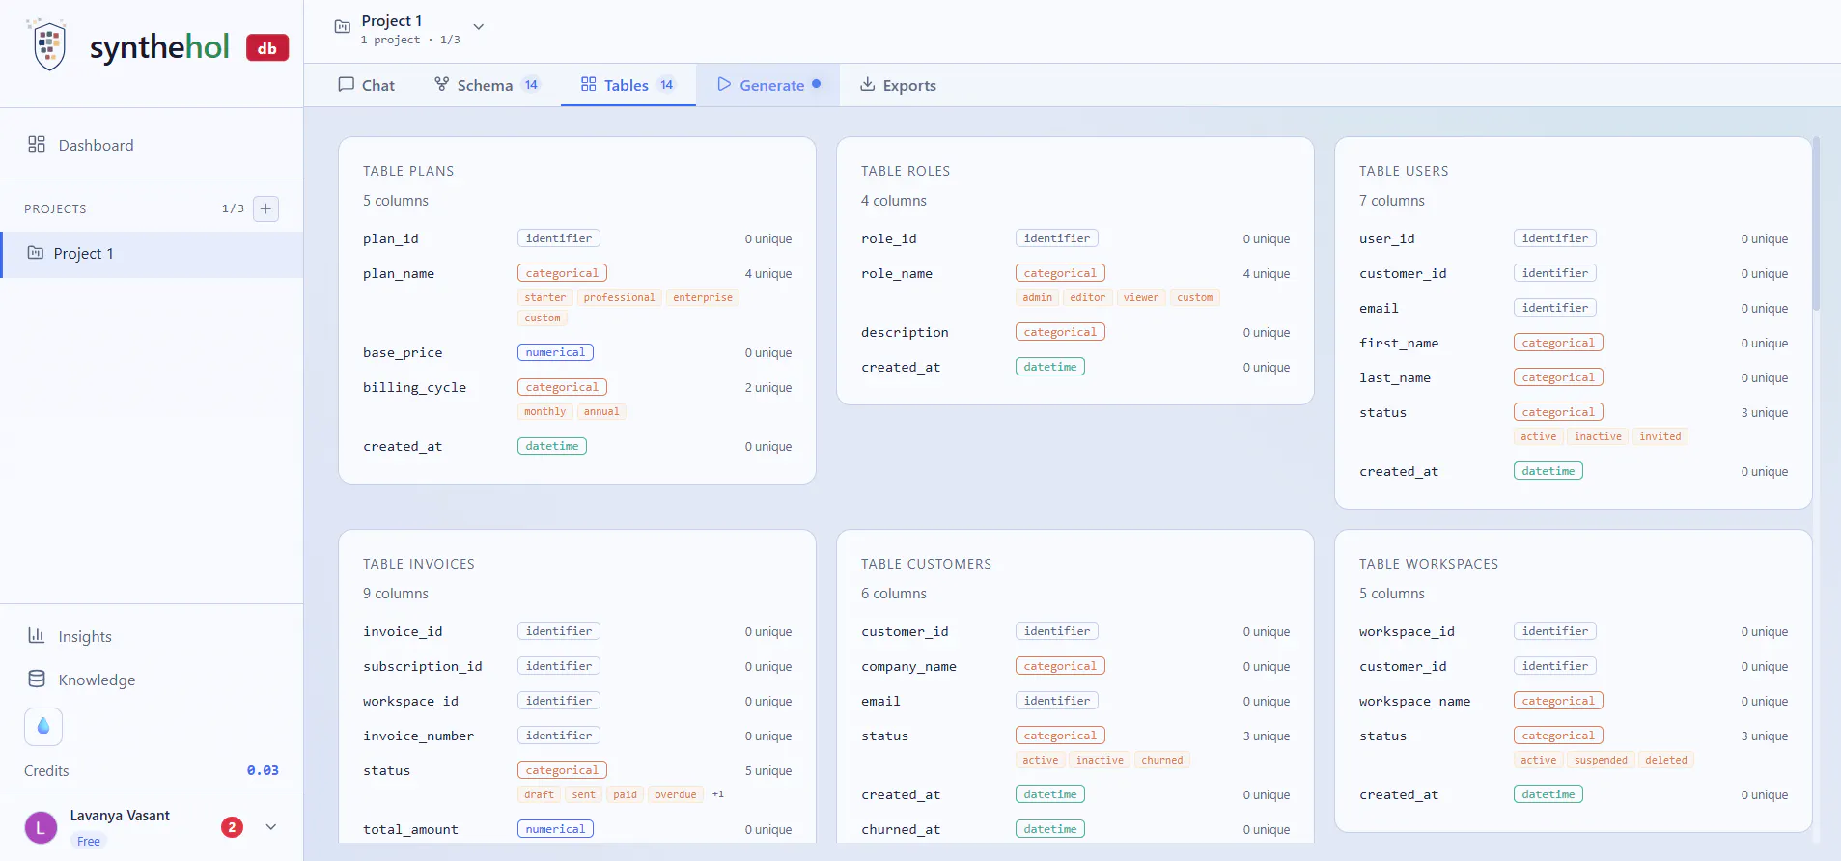Click the synthehol shield logo icon
Viewport: 1841px width, 861px height.
[x=48, y=44]
